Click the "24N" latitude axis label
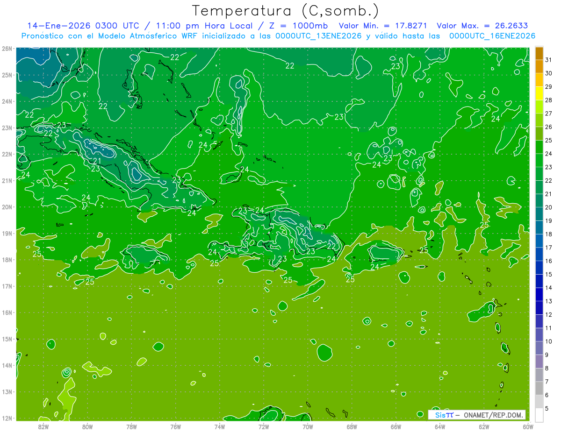This screenshot has width=561, height=433. click(x=7, y=101)
